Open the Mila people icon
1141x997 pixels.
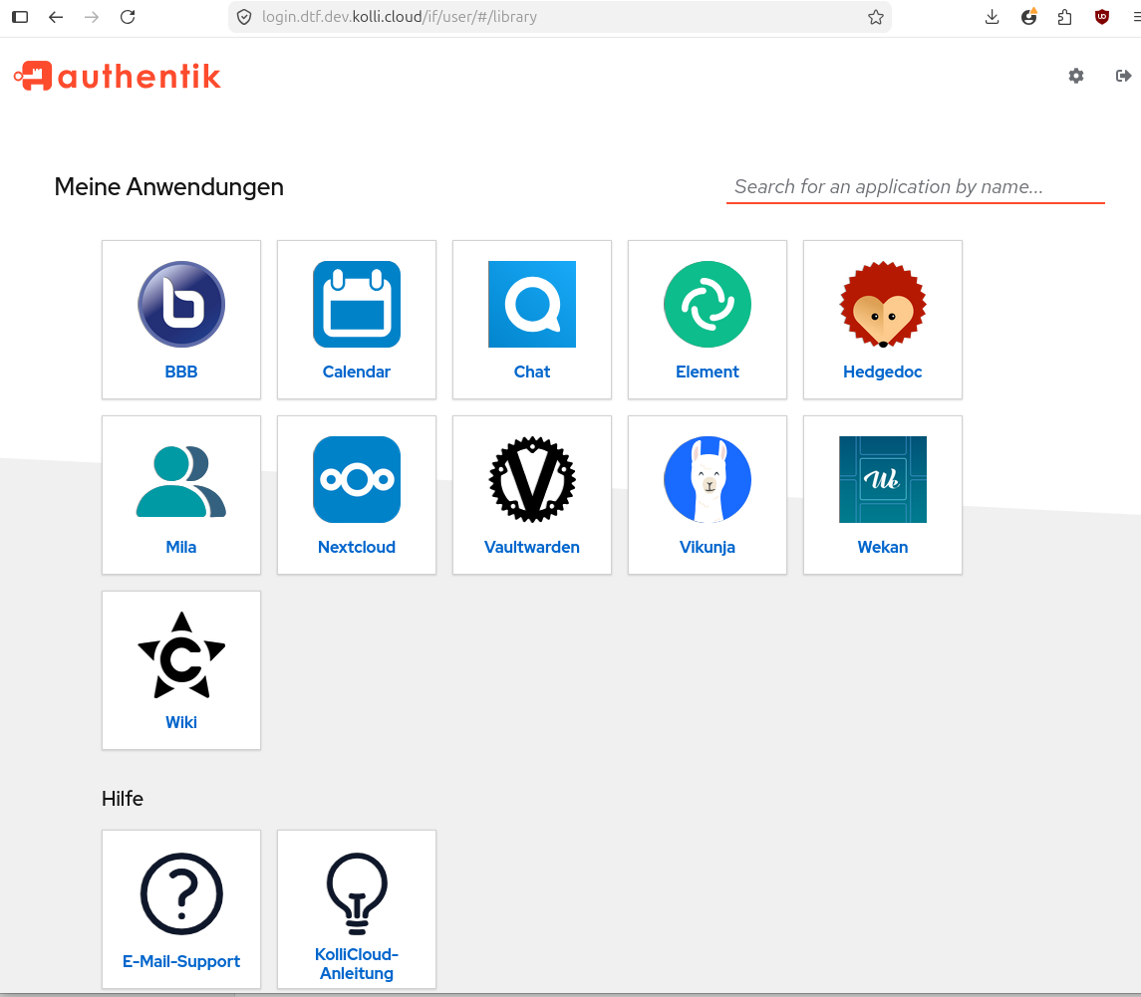coord(181,481)
